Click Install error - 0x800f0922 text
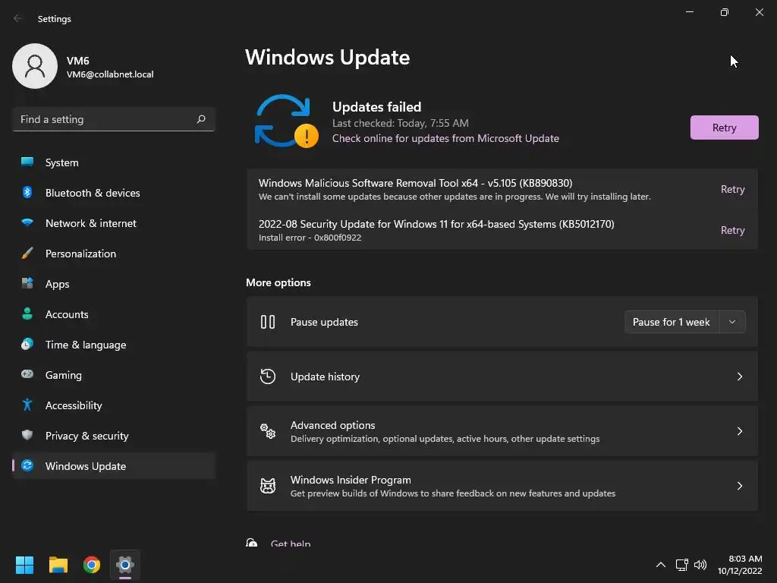The width and height of the screenshot is (777, 583). (x=310, y=238)
